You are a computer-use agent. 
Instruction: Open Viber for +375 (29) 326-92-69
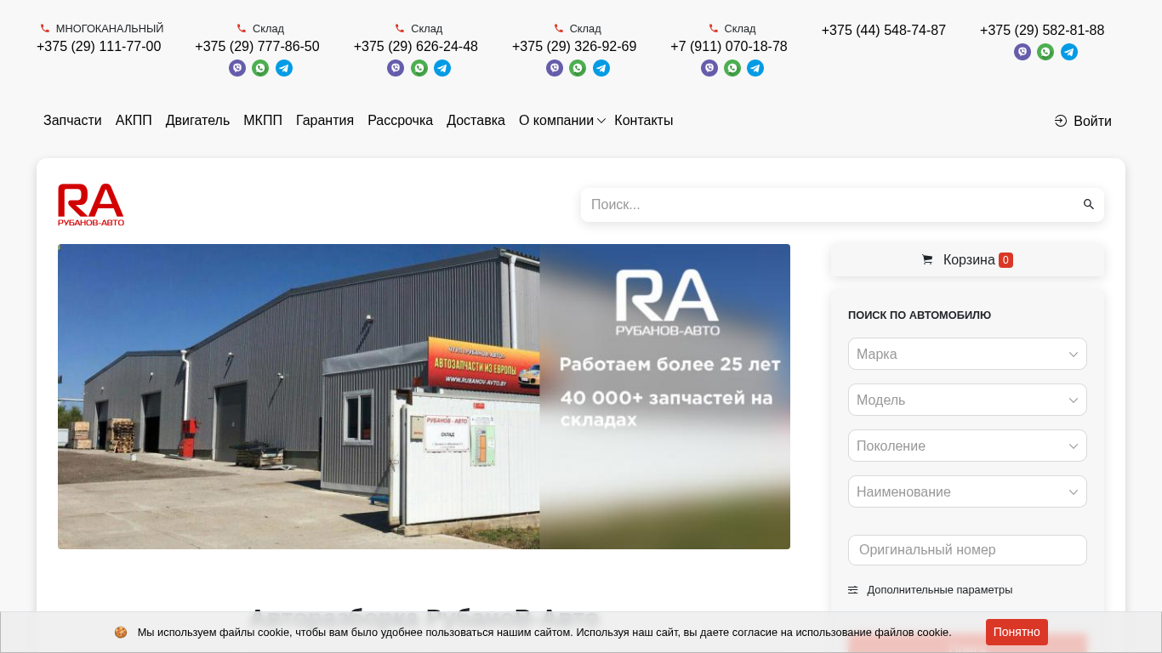[x=555, y=68]
